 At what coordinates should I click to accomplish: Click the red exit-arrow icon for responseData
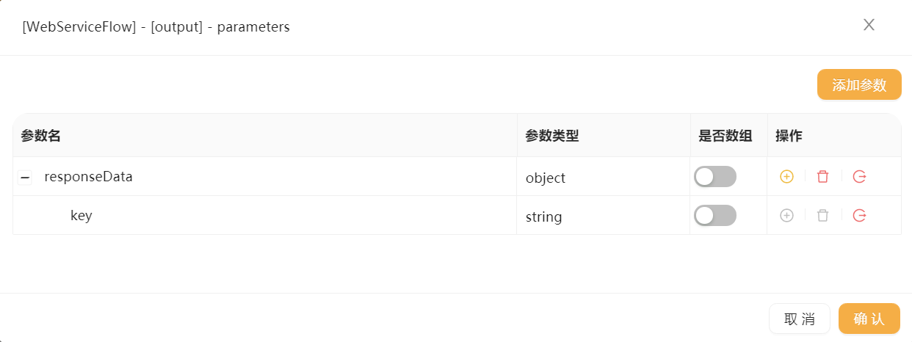[860, 177]
